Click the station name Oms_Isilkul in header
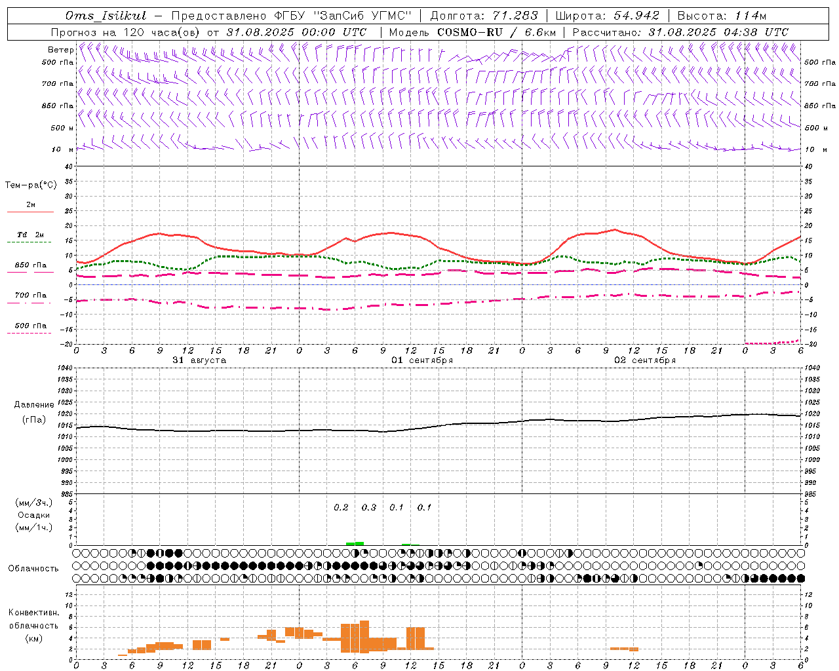 106,16
